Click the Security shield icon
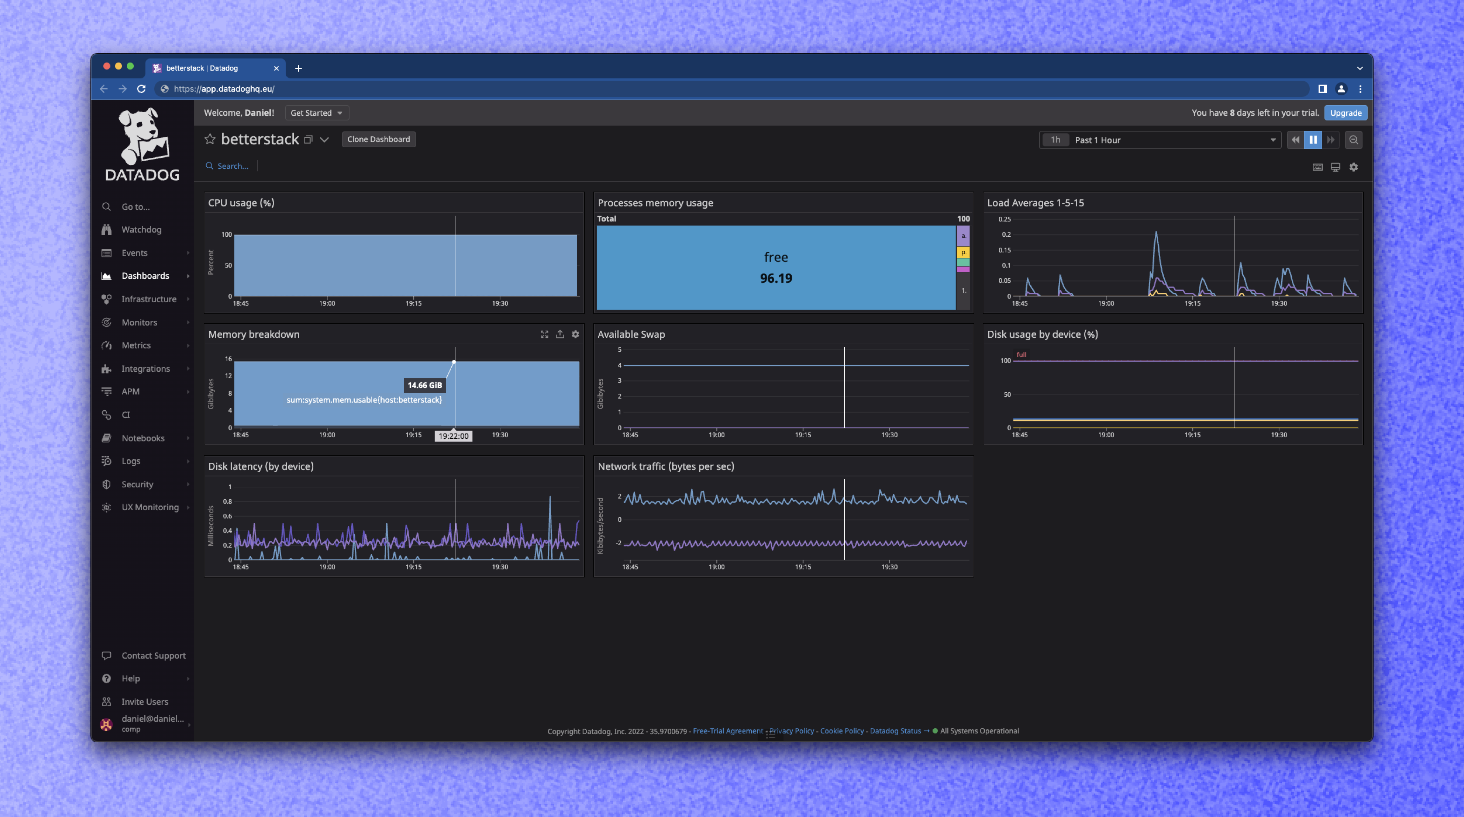Viewport: 1464px width, 817px height. [x=106, y=484]
